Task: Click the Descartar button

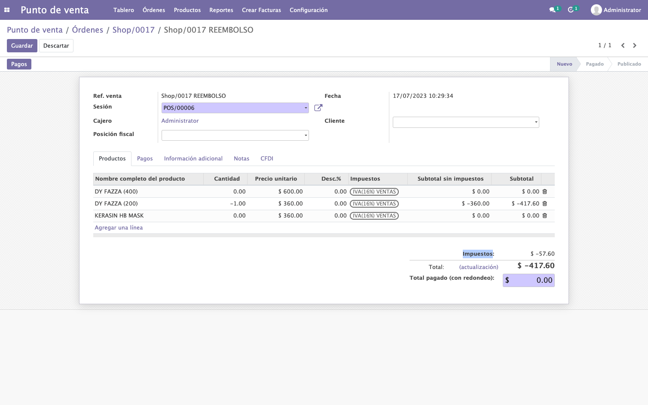Action: click(56, 46)
